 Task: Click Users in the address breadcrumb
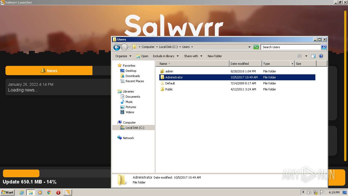186,47
